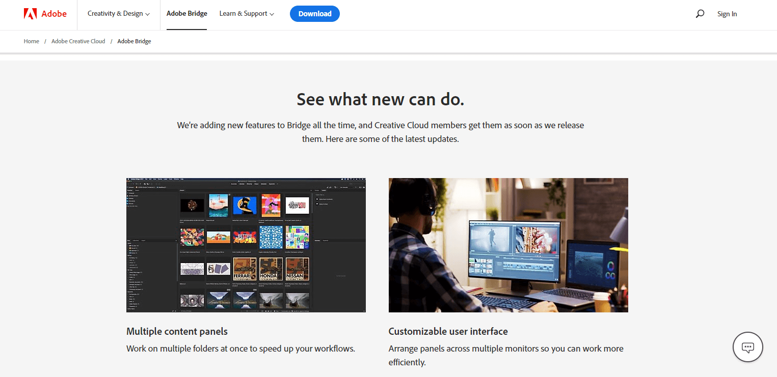The height and width of the screenshot is (377, 777).
Task: Open the video editor workspace photo
Action: pyautogui.click(x=508, y=245)
